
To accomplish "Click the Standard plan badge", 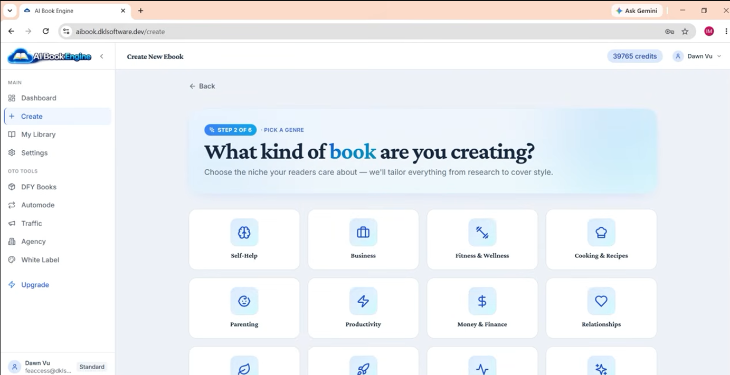I will 92,367.
